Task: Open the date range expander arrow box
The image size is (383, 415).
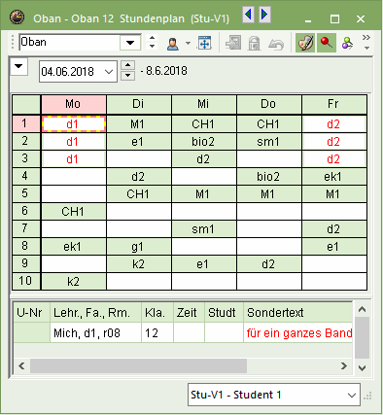Action: pyautogui.click(x=18, y=66)
